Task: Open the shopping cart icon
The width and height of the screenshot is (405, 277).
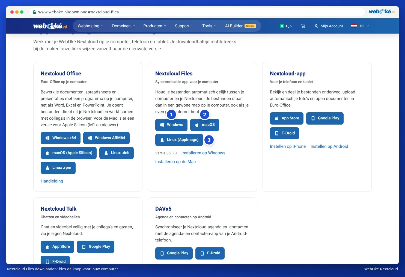Action: 303,26
